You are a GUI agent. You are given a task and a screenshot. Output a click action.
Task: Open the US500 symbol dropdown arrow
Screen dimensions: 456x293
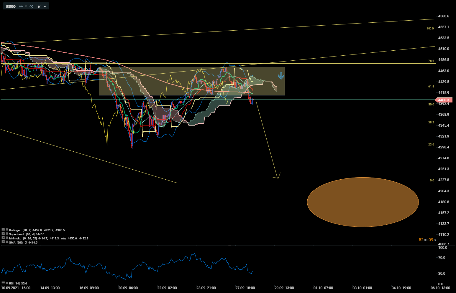pos(26,6)
